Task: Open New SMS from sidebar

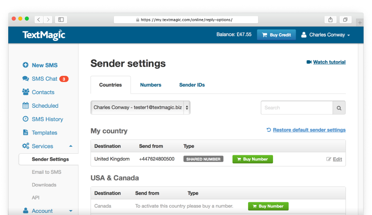Action: pyautogui.click(x=40, y=65)
